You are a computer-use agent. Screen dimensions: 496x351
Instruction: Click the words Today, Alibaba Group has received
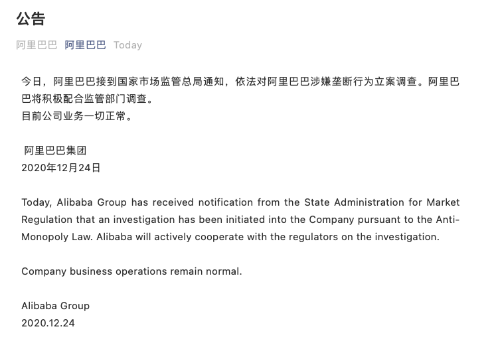coord(108,202)
